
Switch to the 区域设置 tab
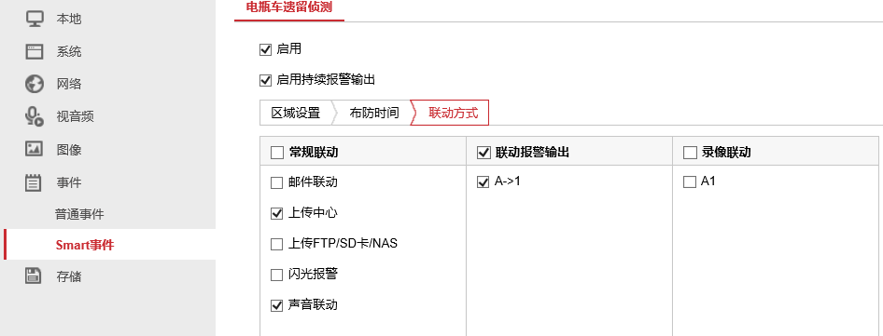[x=296, y=113]
